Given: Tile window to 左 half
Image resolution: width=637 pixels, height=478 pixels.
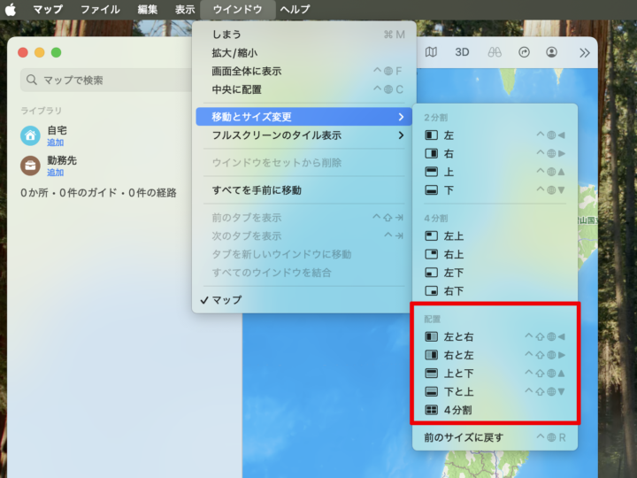Looking at the screenshot, I should coord(495,135).
